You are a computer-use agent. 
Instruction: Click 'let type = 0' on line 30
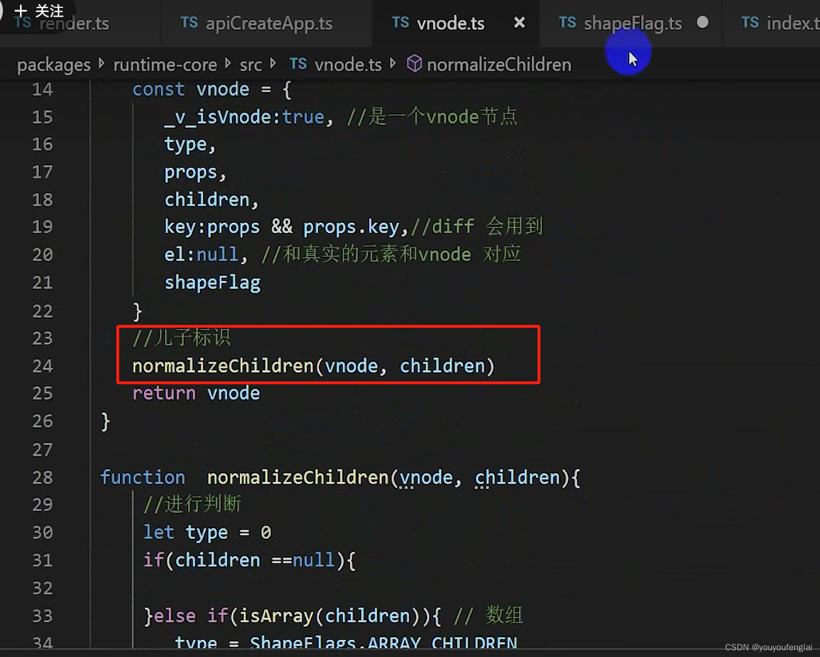[208, 532]
